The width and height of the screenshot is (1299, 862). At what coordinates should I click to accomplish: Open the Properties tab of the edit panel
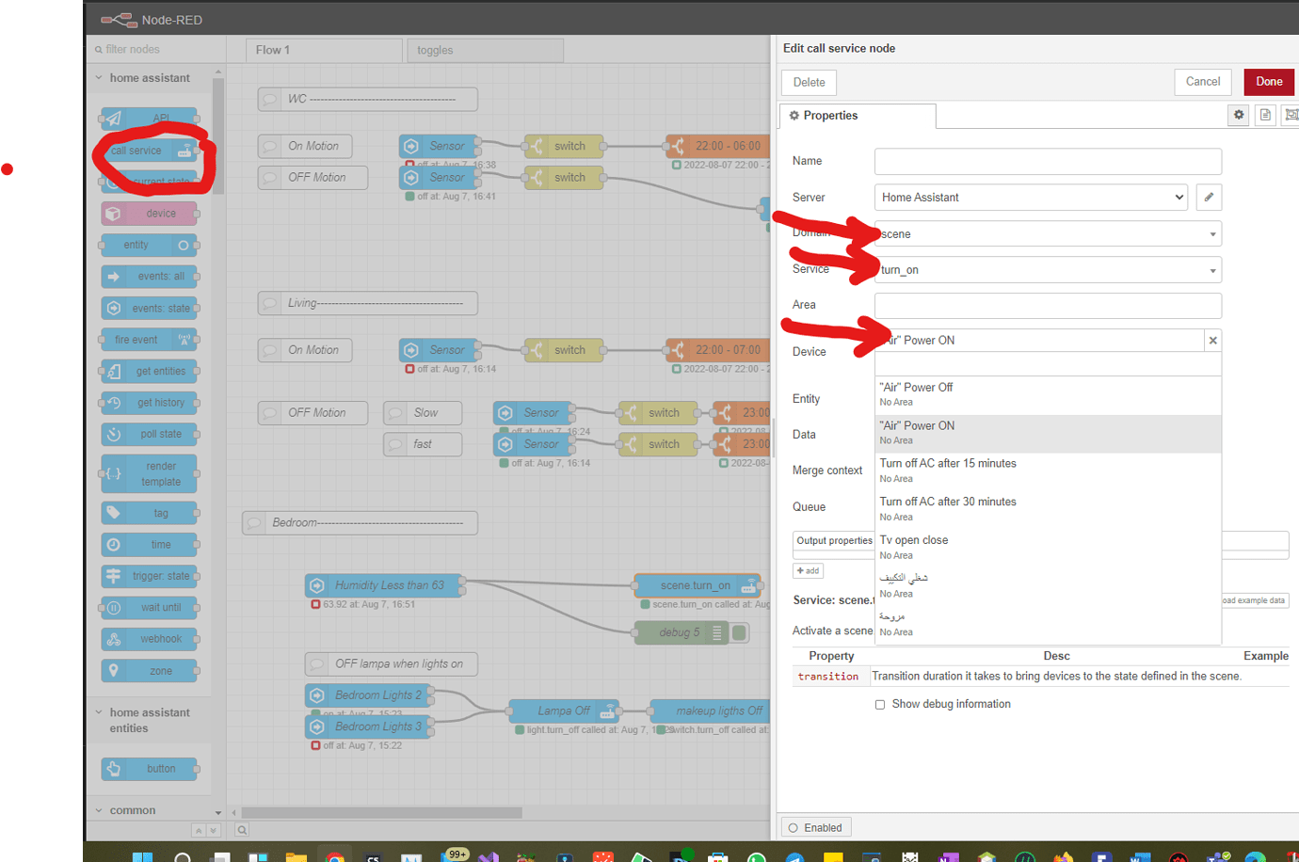coord(858,116)
